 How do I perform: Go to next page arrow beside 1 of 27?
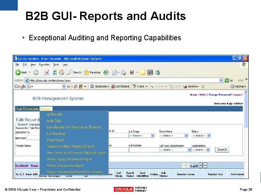coord(200,166)
